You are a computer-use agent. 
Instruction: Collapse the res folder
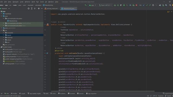(1, 30)
